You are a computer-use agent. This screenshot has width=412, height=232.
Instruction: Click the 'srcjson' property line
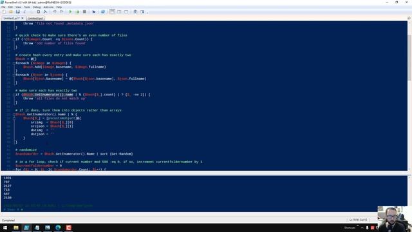(52, 126)
